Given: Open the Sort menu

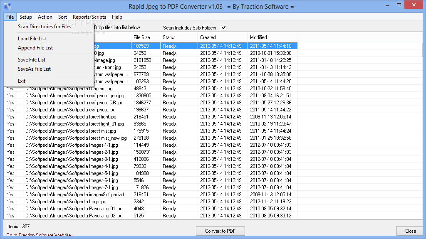Looking at the screenshot, I should click(x=62, y=17).
